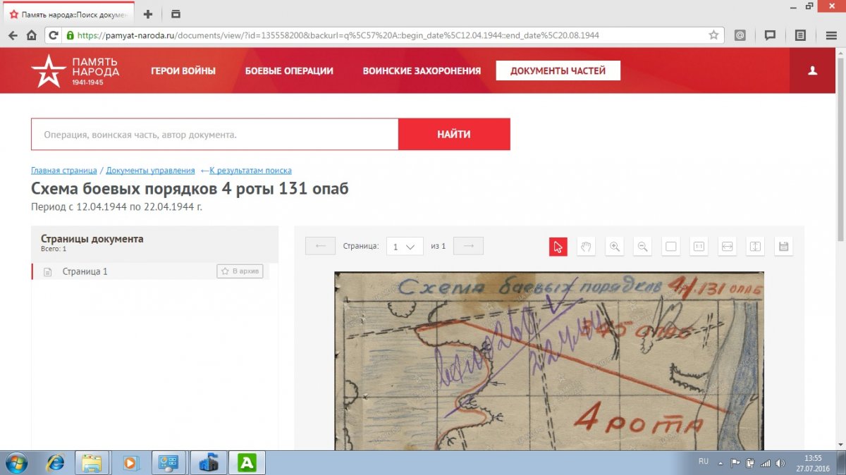Fit document to viewer height
The height and width of the screenshot is (475, 846).
(755, 247)
